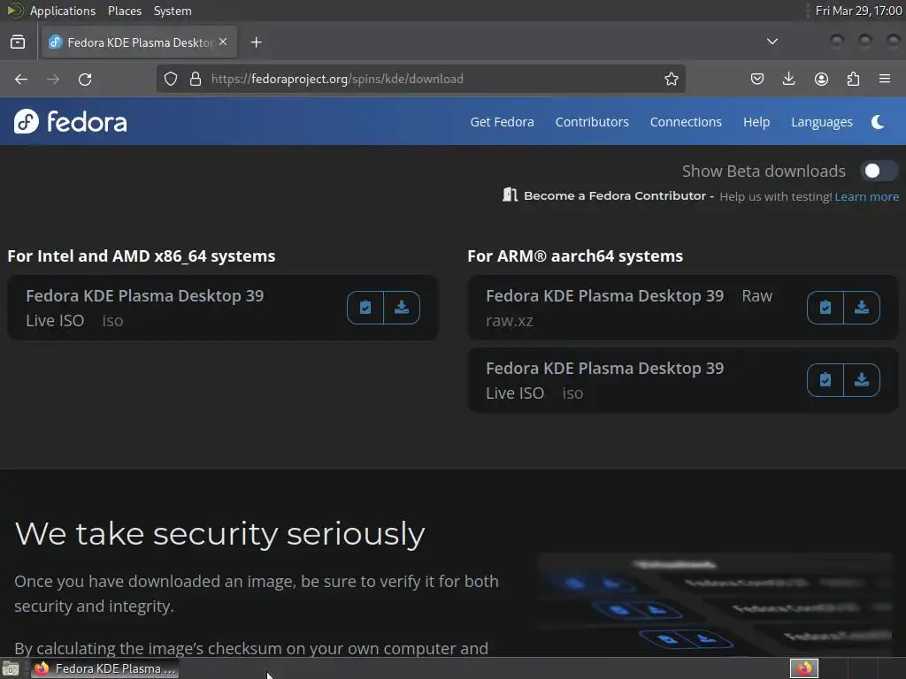Open the Connections menu
The image size is (906, 679).
point(686,122)
